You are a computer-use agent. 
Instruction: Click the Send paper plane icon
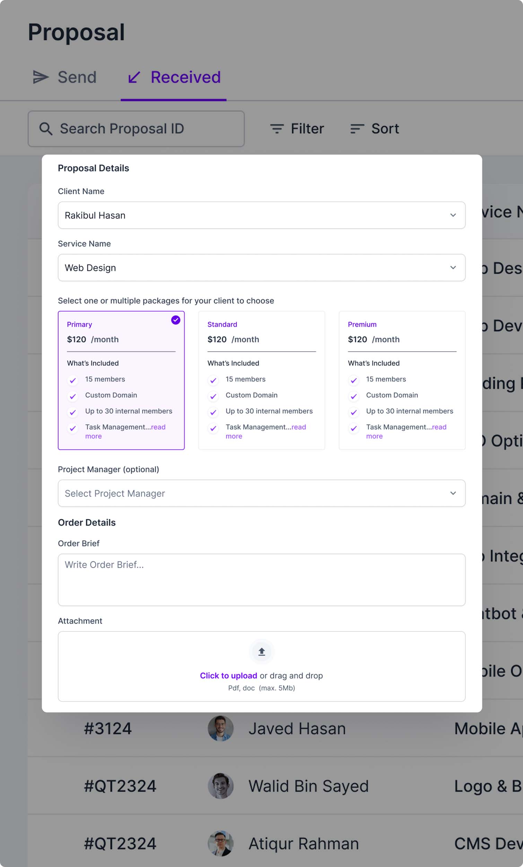(x=41, y=77)
